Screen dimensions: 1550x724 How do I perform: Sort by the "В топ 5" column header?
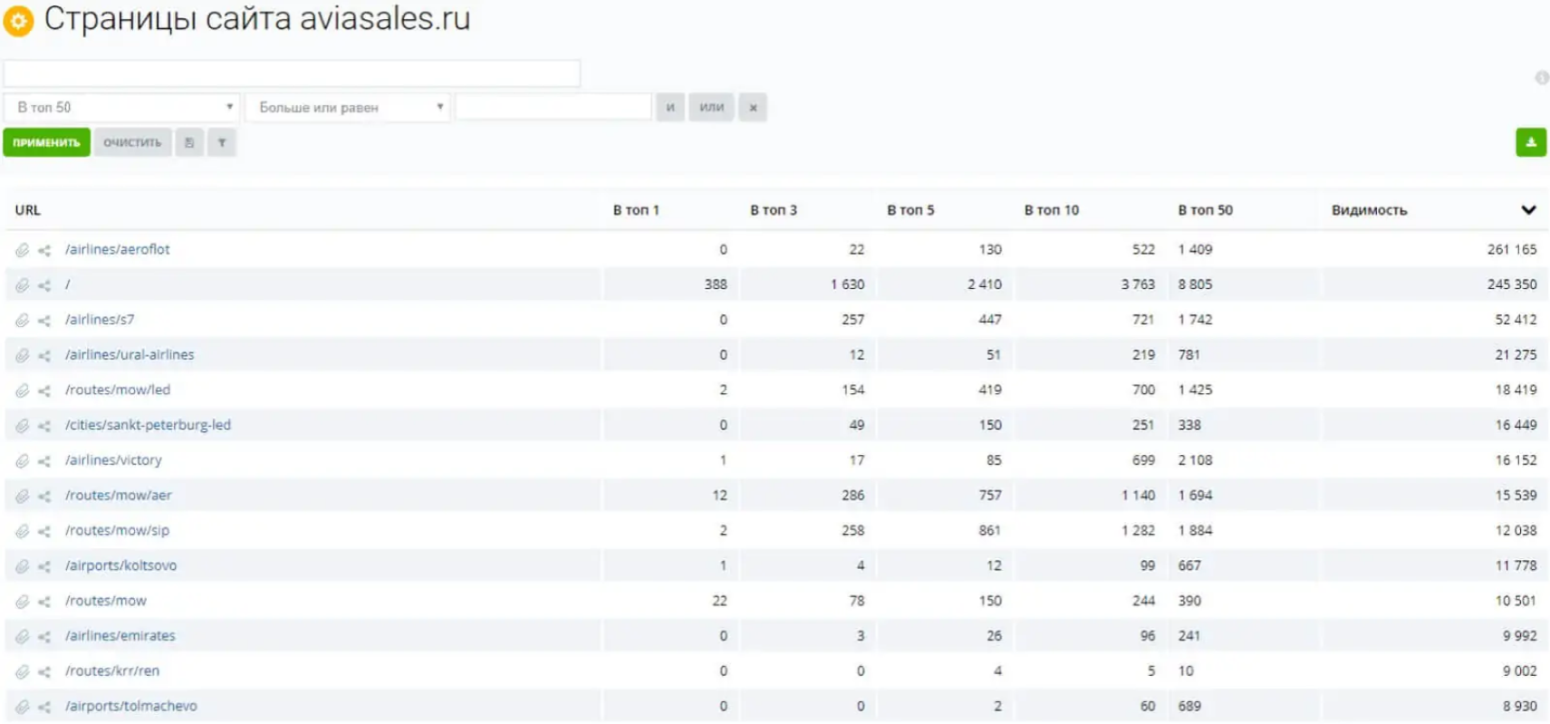910,210
